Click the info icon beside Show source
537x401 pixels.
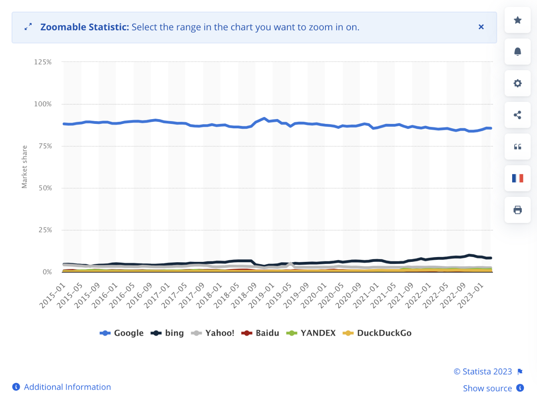(521, 388)
